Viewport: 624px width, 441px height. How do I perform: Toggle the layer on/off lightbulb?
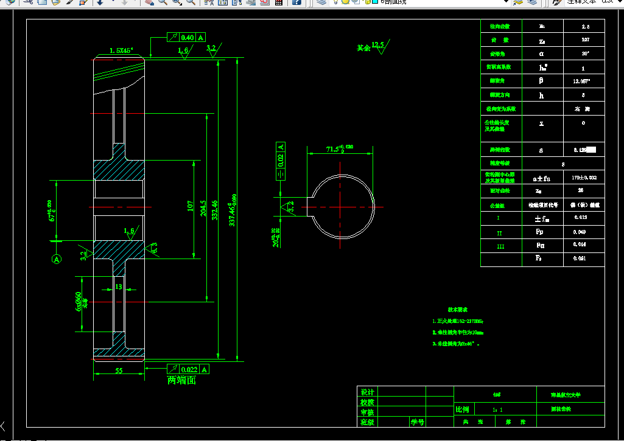336,2
